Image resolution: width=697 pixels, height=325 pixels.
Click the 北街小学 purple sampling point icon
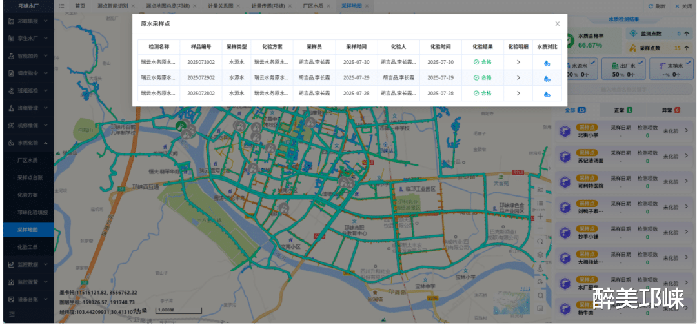[x=565, y=132]
